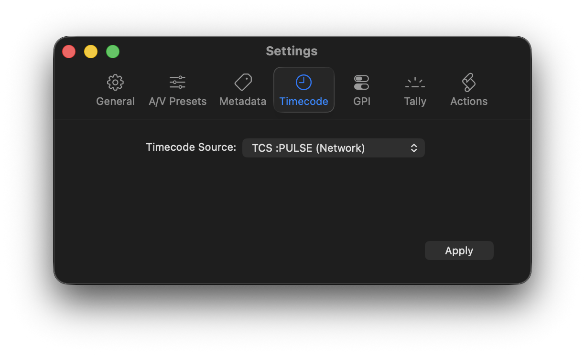Image resolution: width=585 pixels, height=355 pixels.
Task: Select the Metadata tab label
Action: pos(243,101)
